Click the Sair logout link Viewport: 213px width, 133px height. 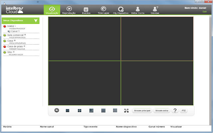click(204, 12)
